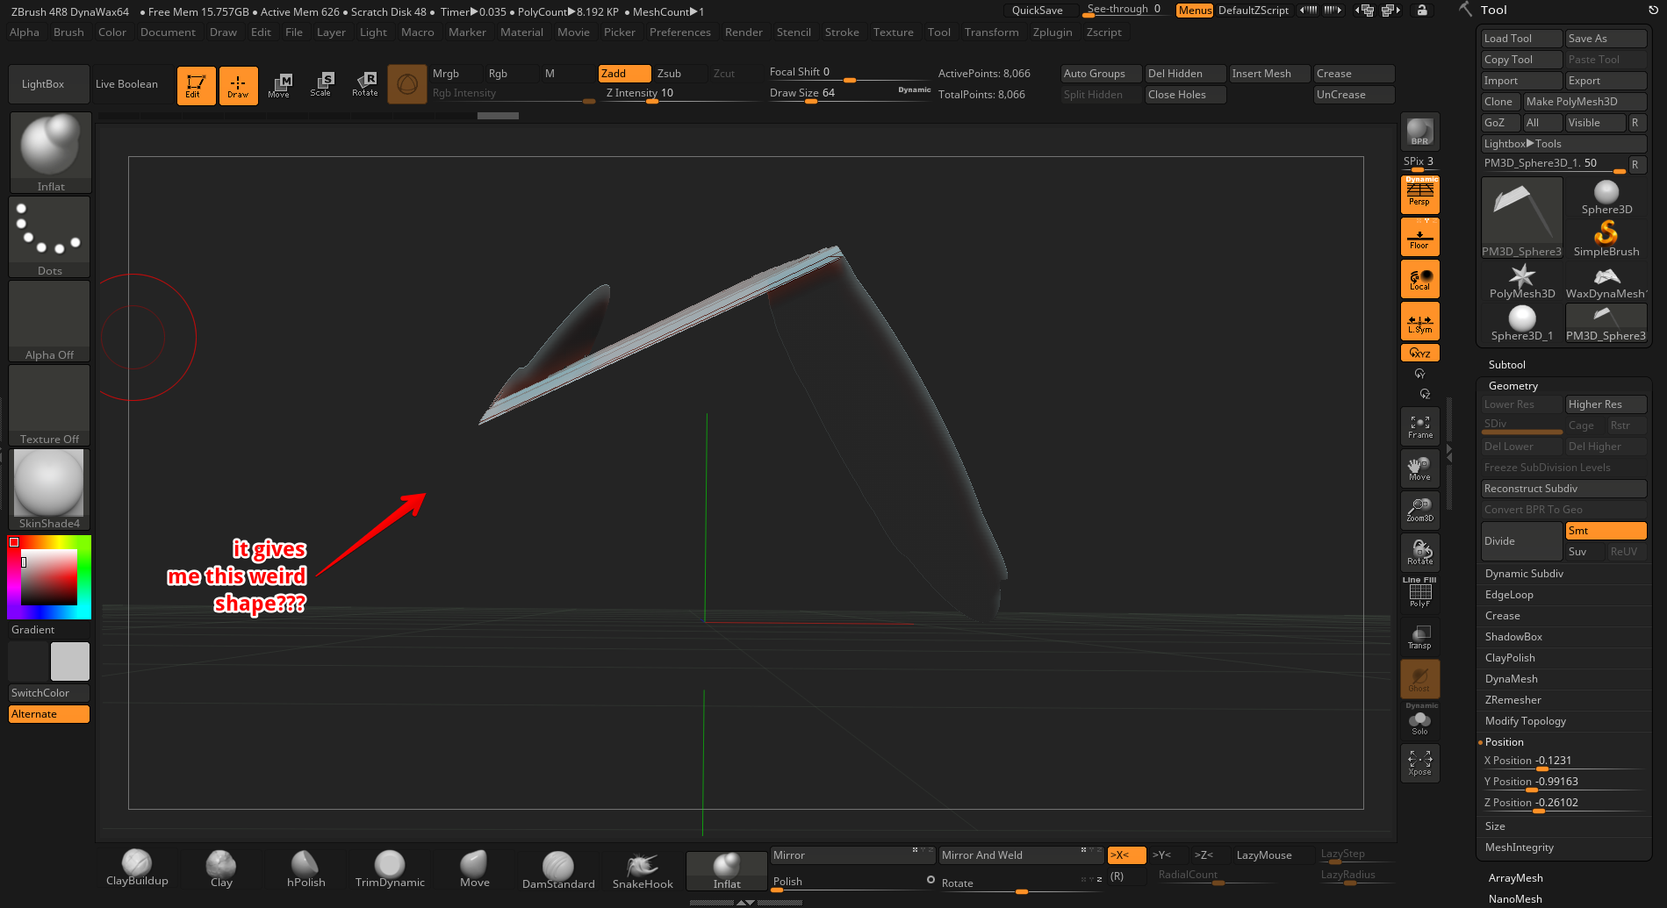Toggle Zadd sculpt mode
This screenshot has height=908, width=1667.
click(624, 74)
